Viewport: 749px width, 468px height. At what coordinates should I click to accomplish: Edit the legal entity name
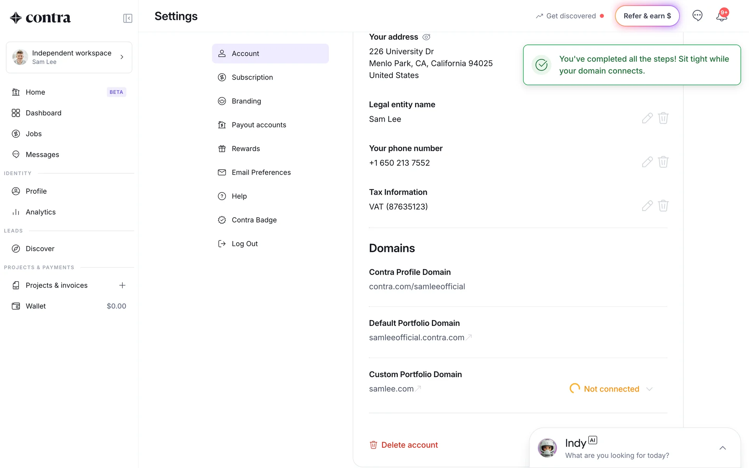647,118
